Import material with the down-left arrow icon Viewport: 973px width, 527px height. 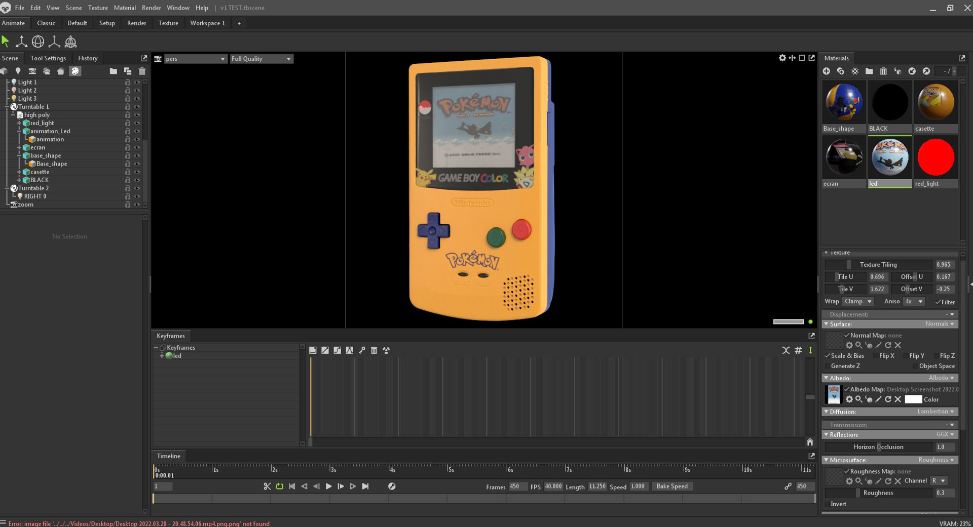912,71
